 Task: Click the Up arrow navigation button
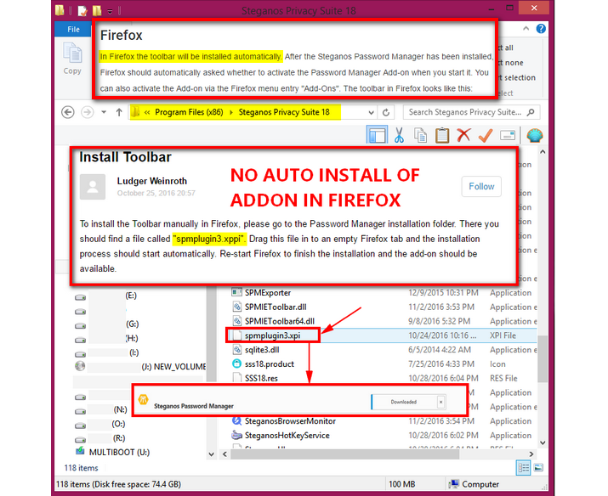click(x=106, y=112)
